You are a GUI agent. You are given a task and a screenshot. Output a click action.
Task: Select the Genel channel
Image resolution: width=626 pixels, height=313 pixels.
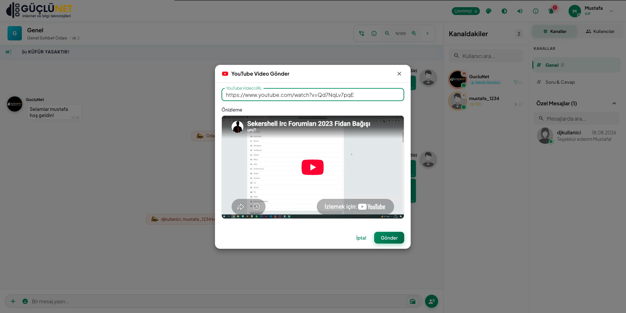click(x=576, y=65)
